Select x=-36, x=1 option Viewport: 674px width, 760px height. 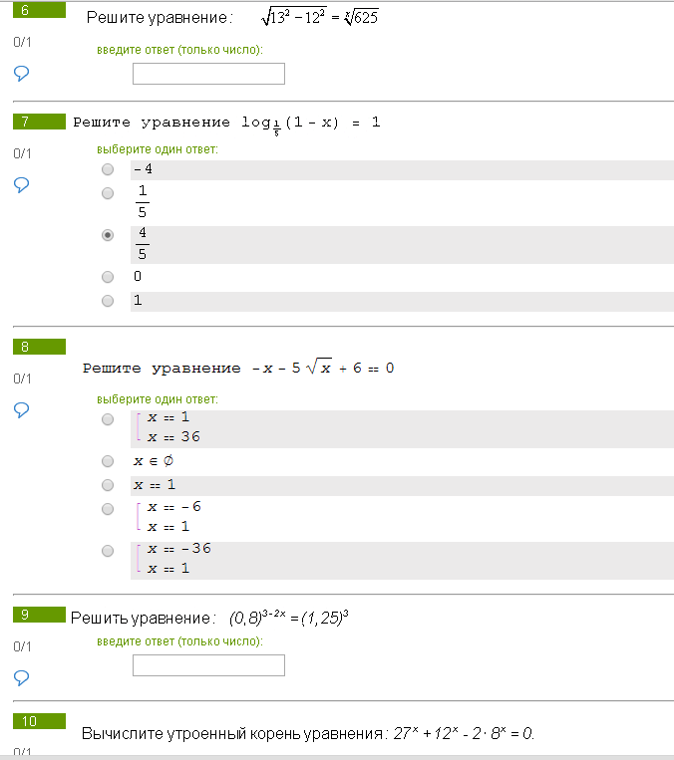108,551
